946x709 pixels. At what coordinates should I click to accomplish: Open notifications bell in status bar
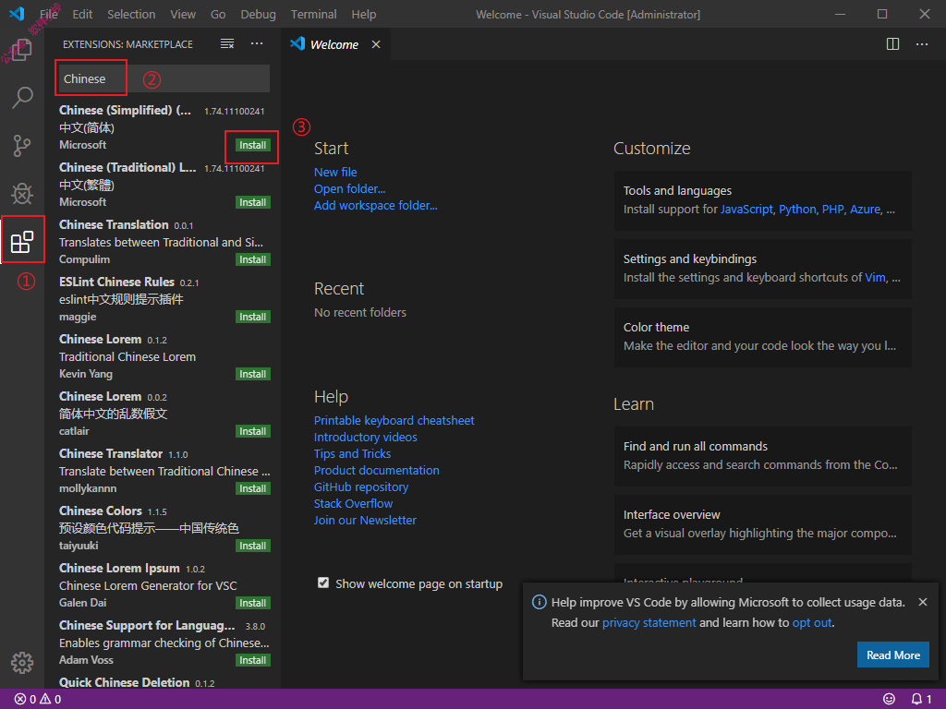tap(921, 699)
